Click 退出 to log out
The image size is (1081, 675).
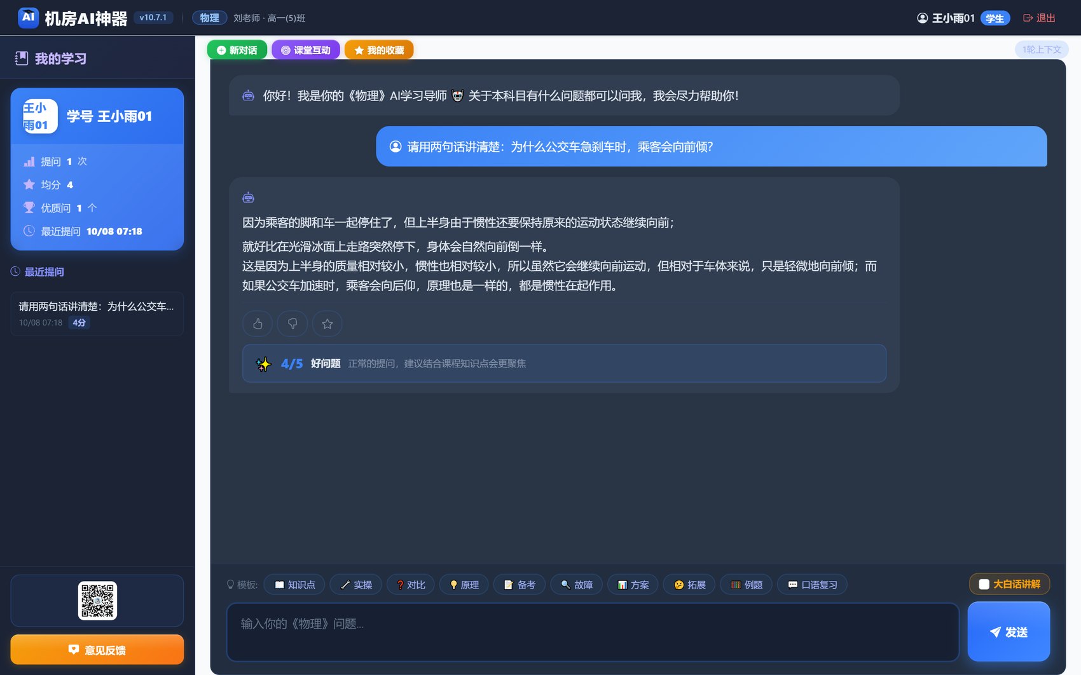pos(1039,18)
